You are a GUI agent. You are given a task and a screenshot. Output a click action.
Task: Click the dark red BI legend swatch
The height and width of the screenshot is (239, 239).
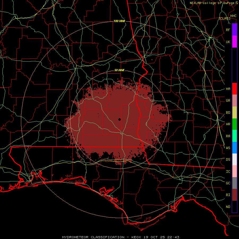coord(234,195)
